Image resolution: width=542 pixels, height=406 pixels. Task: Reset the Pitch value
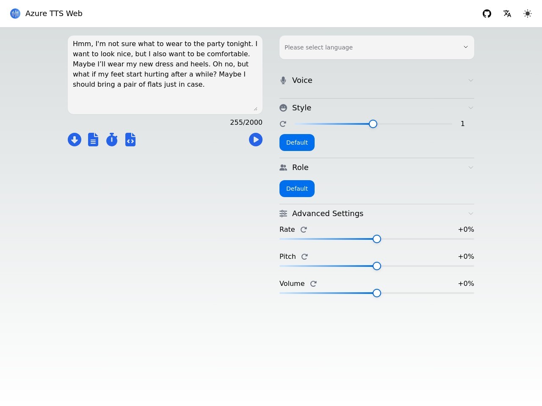tap(304, 257)
